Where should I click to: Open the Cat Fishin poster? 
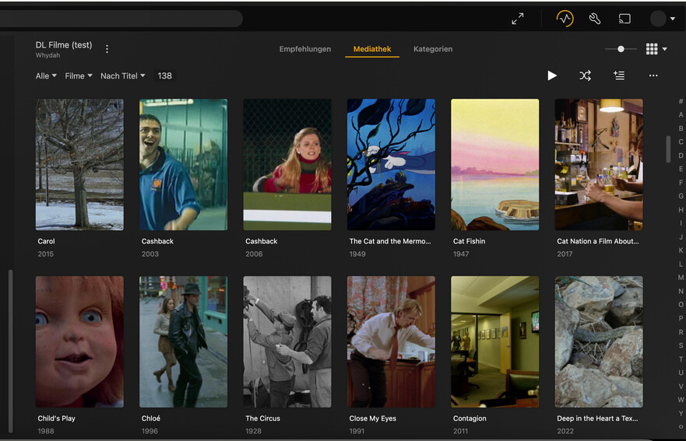tap(494, 164)
